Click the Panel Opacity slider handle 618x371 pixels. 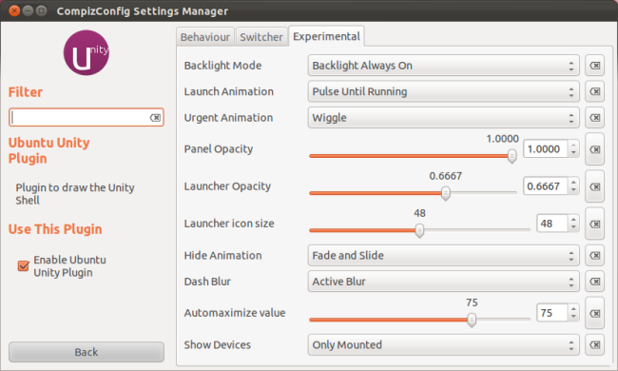[512, 156]
